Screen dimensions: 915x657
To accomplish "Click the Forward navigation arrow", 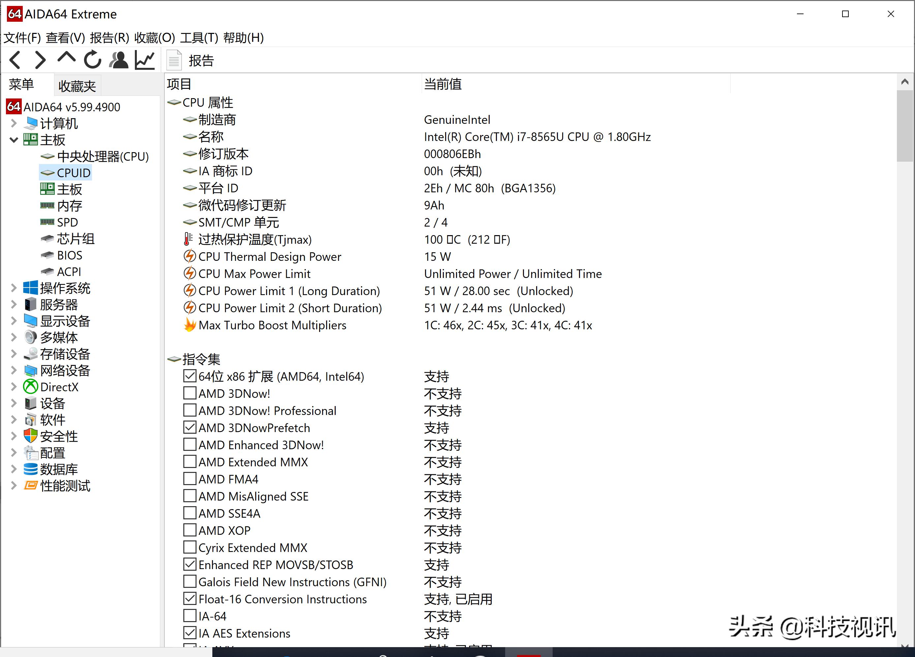I will 40,60.
